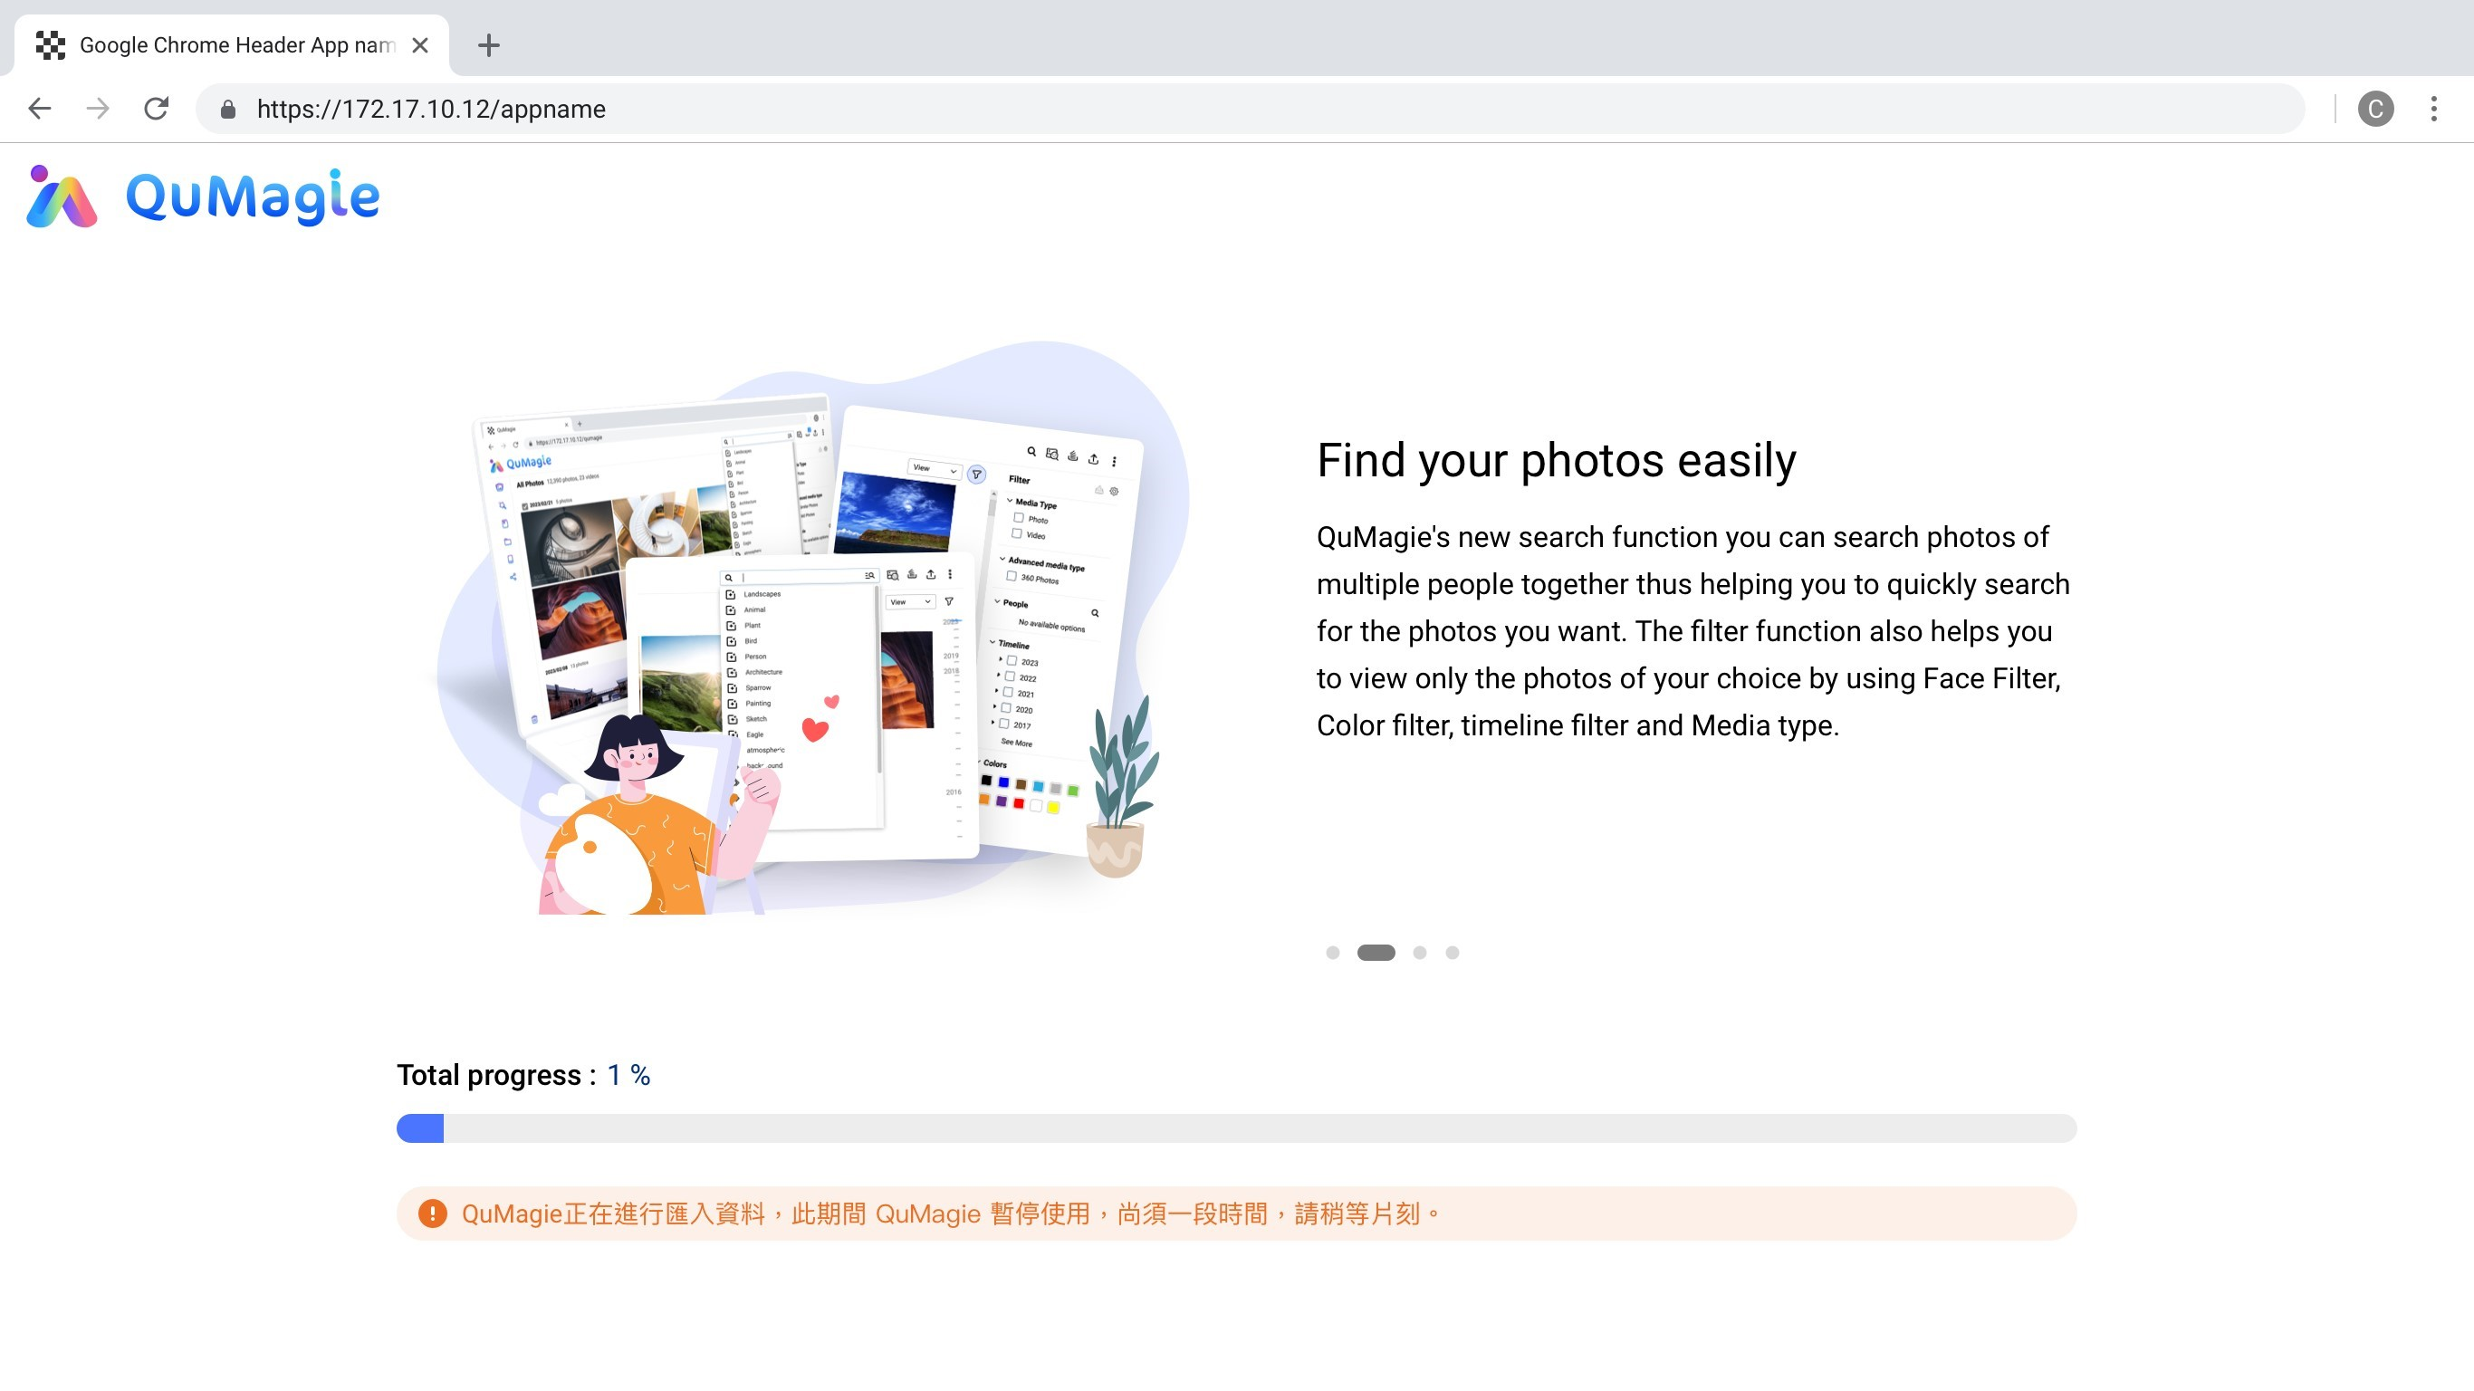Open the Chrome profile avatar C
Viewport: 2474px width, 1391px height.
click(2375, 109)
